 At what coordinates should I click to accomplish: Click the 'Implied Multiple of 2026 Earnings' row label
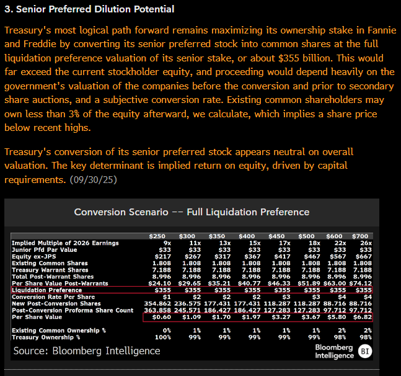click(x=65, y=243)
